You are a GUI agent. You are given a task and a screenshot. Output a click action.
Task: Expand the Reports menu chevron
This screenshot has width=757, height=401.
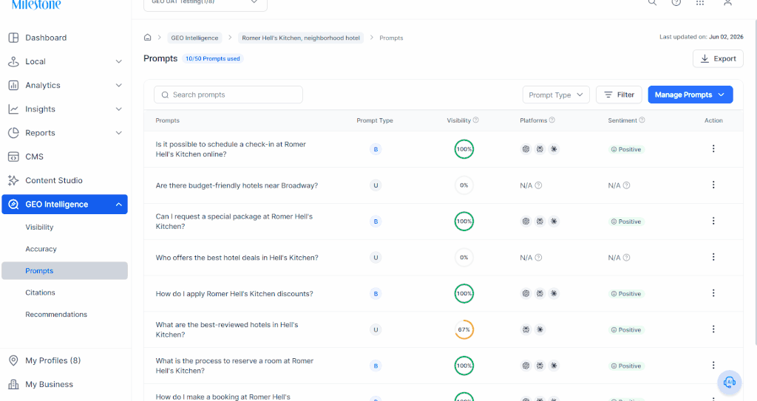(x=119, y=133)
